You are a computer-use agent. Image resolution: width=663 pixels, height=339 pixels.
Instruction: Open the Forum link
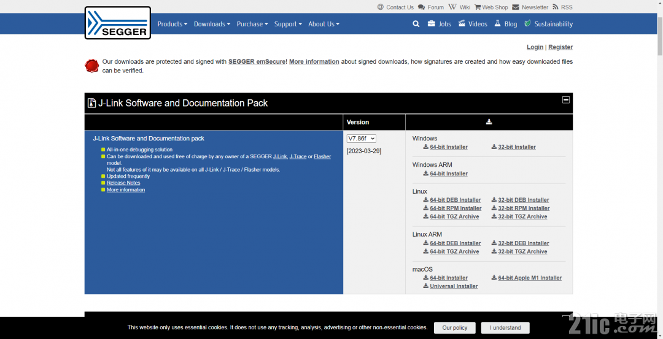pyautogui.click(x=435, y=7)
